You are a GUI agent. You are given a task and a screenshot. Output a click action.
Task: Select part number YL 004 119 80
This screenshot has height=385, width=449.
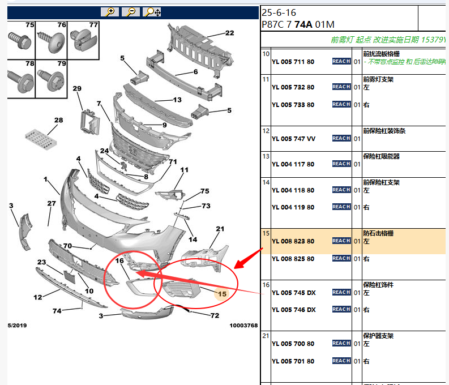tap(293, 207)
